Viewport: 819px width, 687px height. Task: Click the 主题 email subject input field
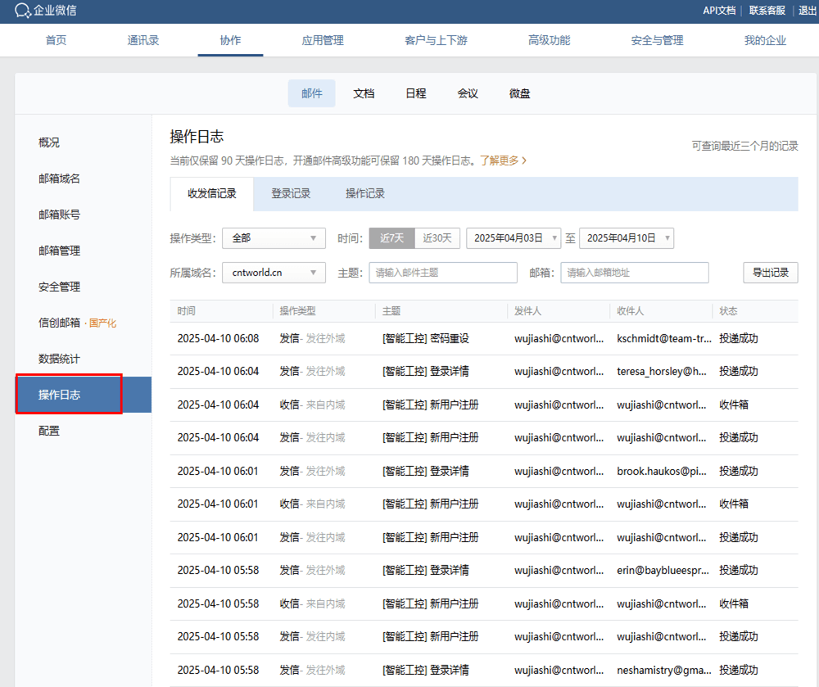tap(443, 273)
